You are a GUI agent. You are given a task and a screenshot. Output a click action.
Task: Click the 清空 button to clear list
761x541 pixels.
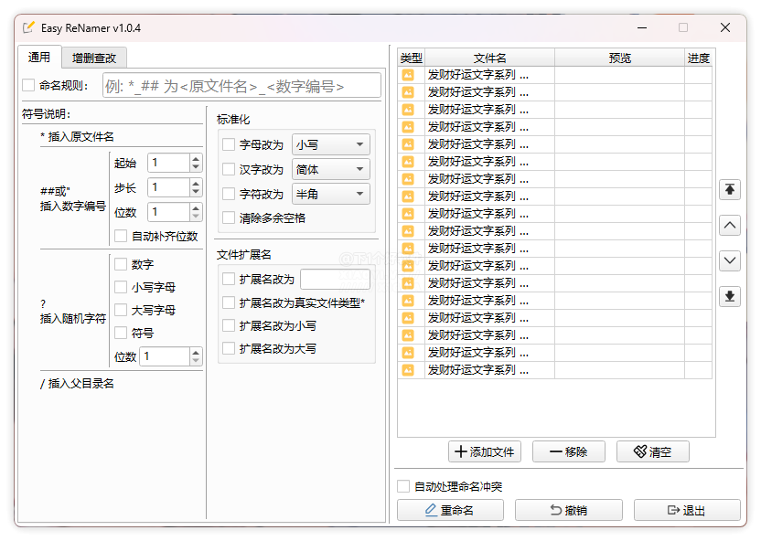click(653, 451)
